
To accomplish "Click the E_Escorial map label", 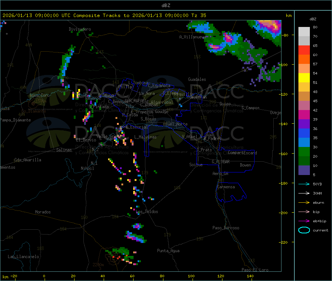I will [137, 127].
